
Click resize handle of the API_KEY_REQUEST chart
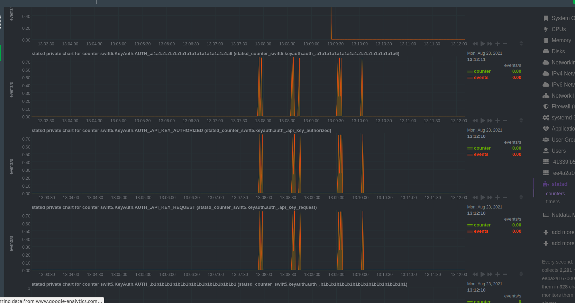521,274
